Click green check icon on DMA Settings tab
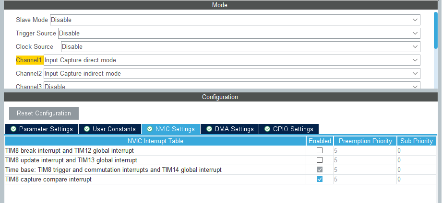442x203 pixels. 209,129
